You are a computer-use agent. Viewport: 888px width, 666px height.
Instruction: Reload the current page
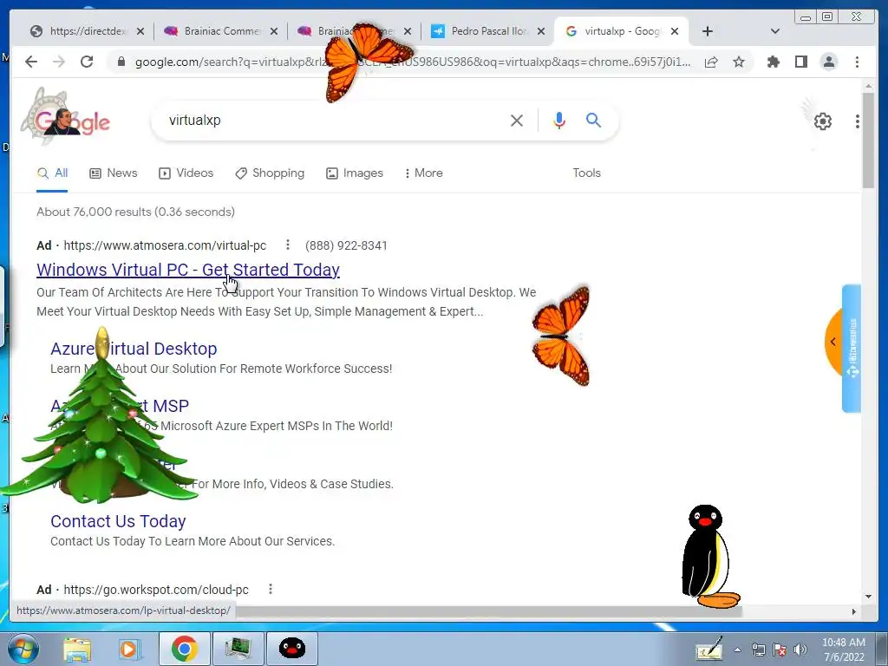click(x=87, y=62)
